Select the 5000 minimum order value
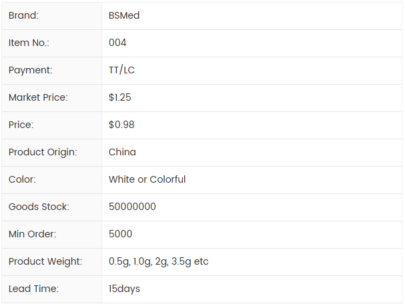 coord(120,234)
